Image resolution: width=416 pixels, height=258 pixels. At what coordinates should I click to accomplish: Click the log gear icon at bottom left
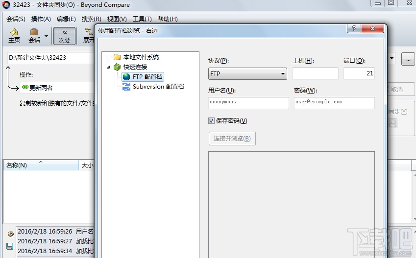point(11,234)
